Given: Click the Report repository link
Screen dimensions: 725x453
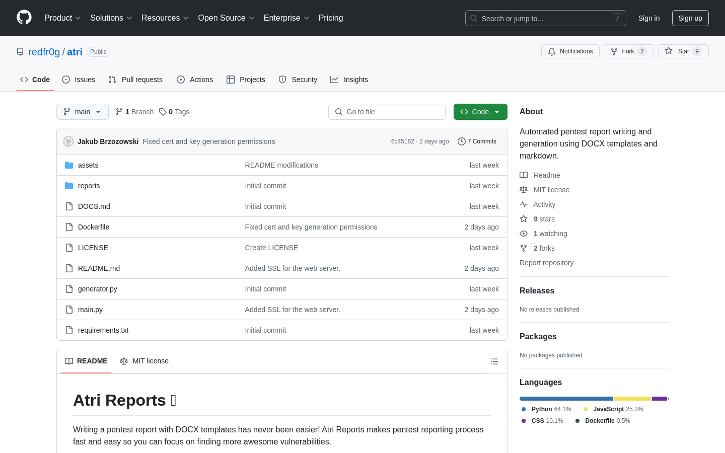Looking at the screenshot, I should click(546, 263).
